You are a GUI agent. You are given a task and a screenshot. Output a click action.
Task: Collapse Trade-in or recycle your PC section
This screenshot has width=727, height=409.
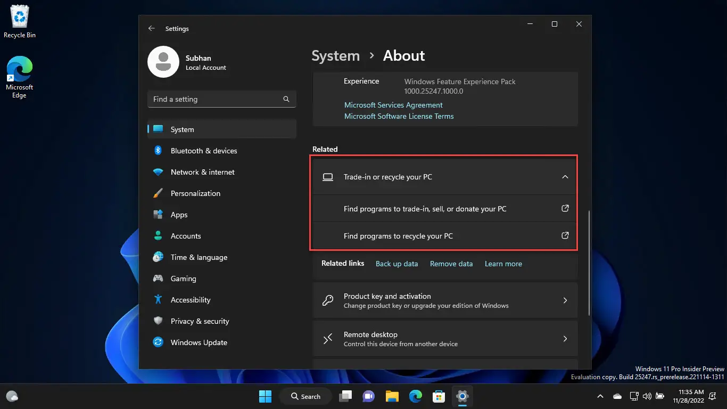point(565,177)
